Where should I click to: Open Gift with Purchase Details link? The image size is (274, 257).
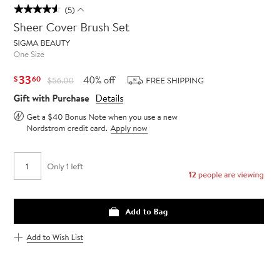(109, 98)
